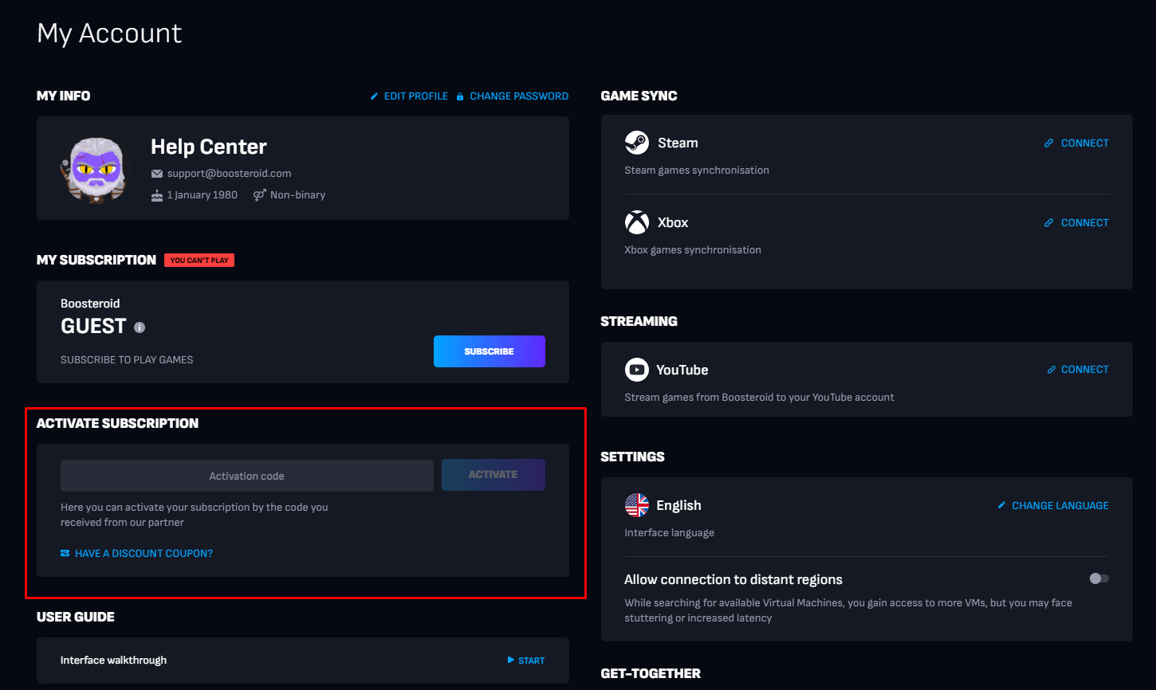This screenshot has width=1156, height=690.
Task: Start the Interface walkthrough
Action: tap(526, 661)
